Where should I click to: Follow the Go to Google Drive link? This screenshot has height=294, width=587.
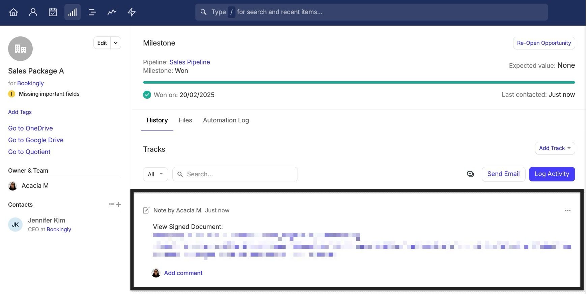36,140
